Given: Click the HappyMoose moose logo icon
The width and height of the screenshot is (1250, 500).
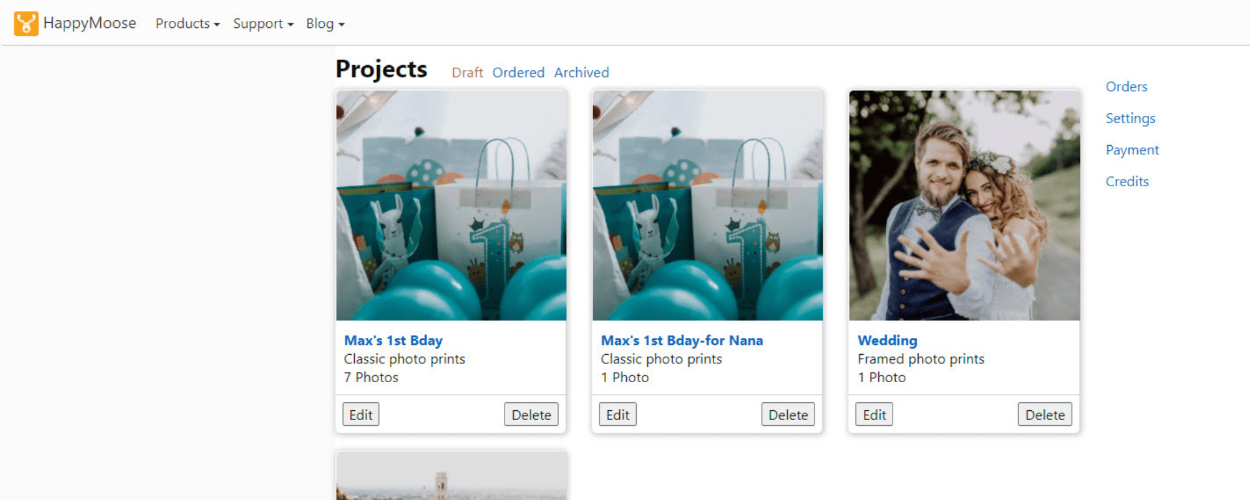Looking at the screenshot, I should pos(26,23).
